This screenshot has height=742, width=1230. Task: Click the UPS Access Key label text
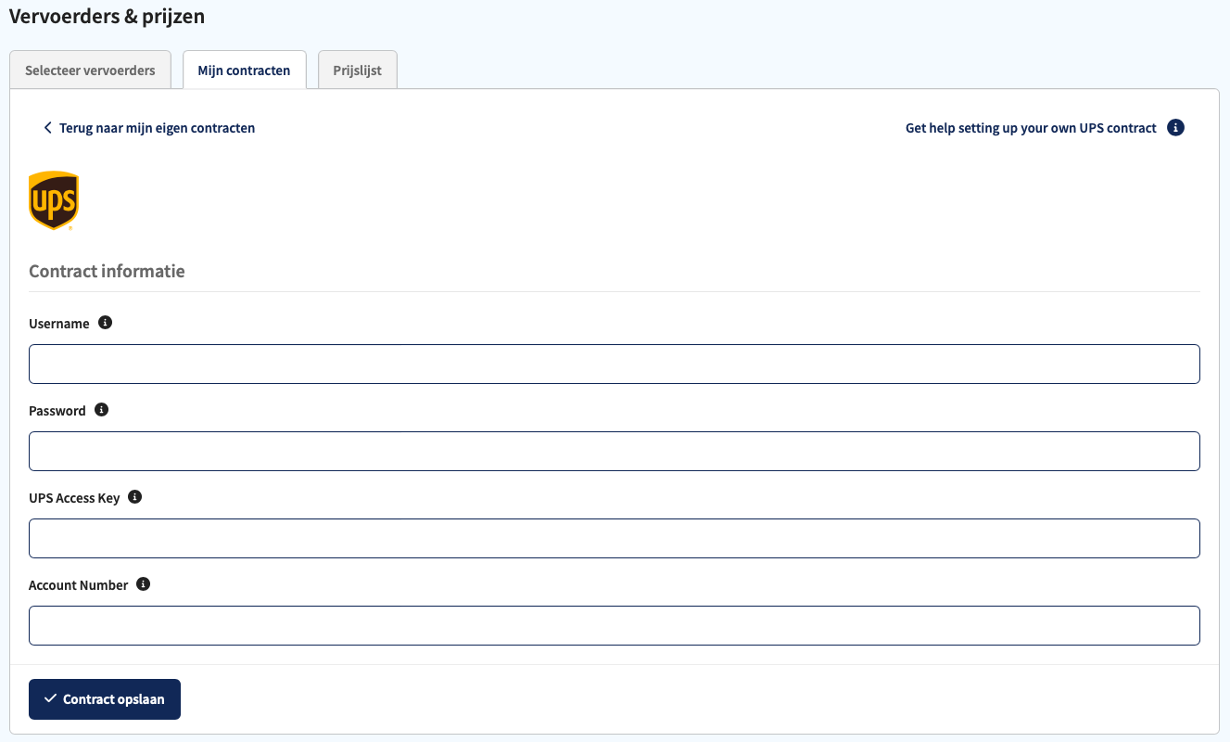click(74, 498)
